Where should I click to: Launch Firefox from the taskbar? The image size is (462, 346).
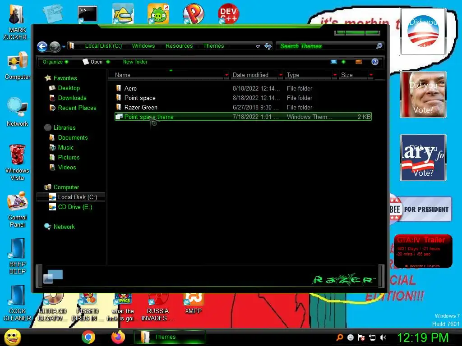118,337
